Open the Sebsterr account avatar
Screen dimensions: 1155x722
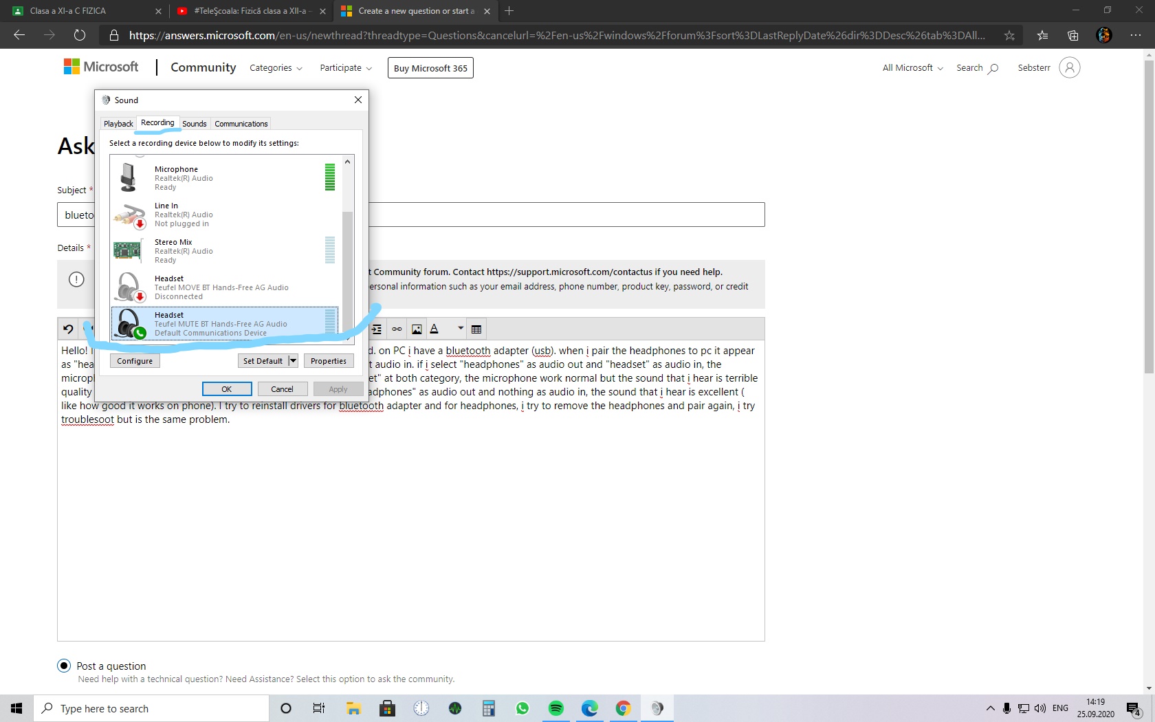coord(1070,67)
